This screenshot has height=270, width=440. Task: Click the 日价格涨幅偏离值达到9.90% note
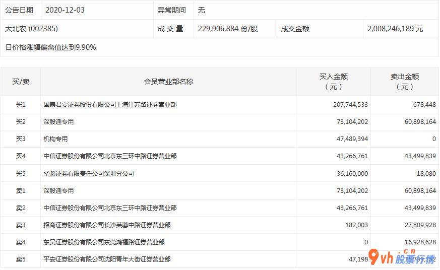pyautogui.click(x=50, y=47)
